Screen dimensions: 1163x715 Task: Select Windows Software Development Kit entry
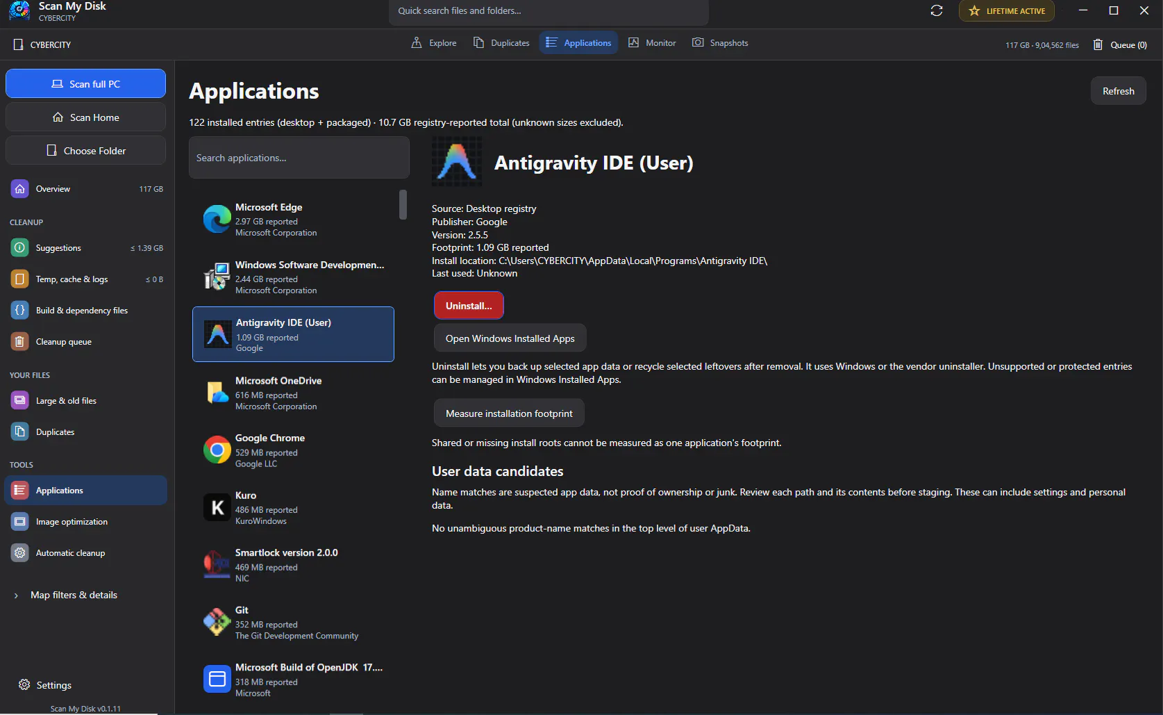(293, 277)
